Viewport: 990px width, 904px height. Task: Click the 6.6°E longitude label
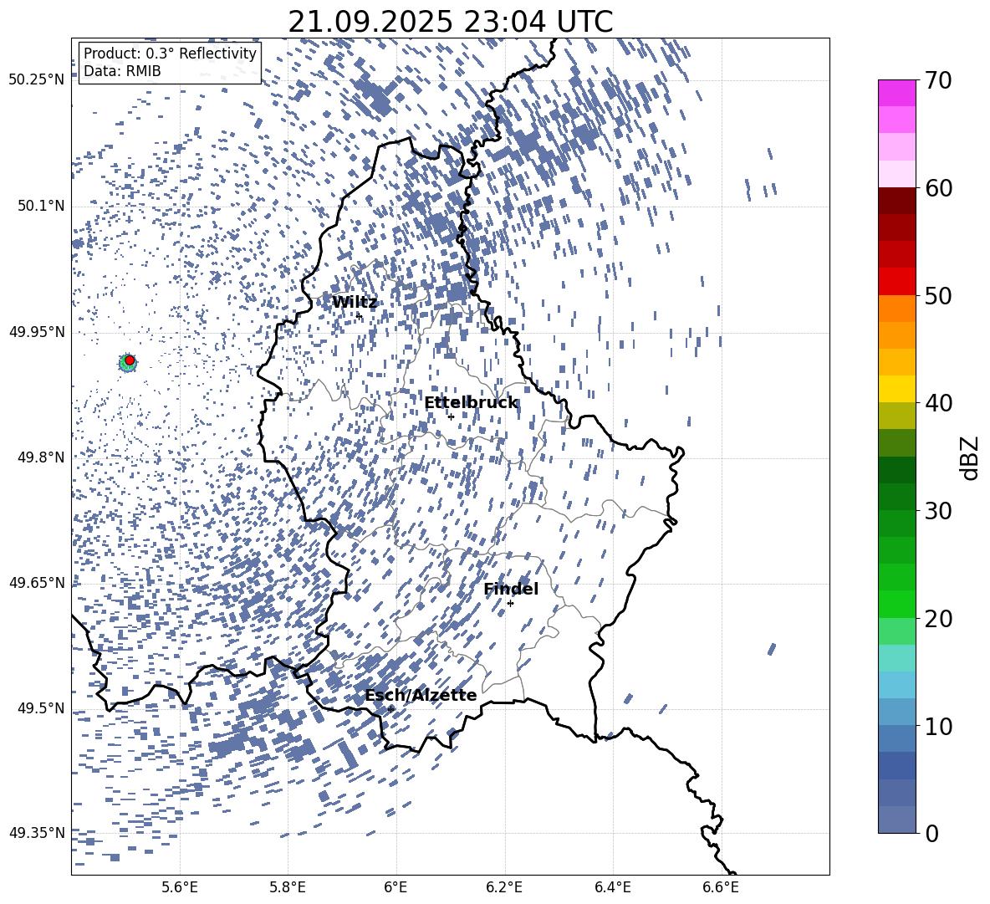coord(721,888)
